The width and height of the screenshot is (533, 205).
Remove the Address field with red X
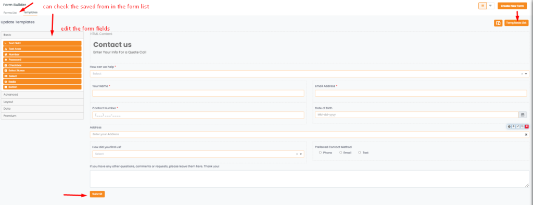coord(527,126)
